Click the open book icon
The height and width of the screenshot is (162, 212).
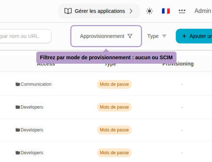pyautogui.click(x=68, y=11)
